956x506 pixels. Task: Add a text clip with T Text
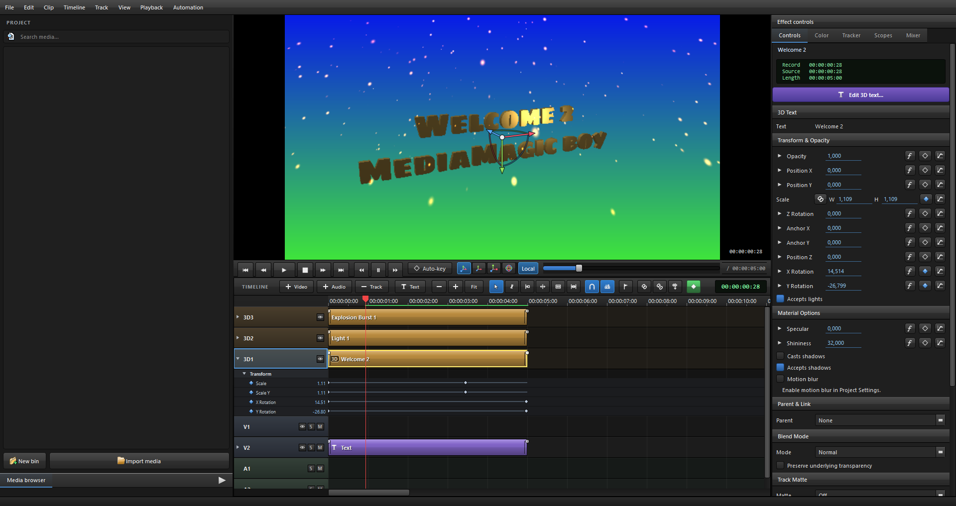(x=410, y=287)
